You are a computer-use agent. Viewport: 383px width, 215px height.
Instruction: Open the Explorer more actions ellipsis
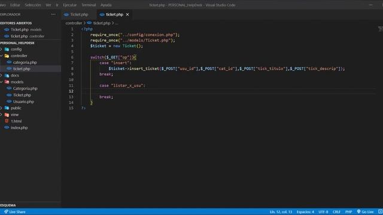pos(53,14)
